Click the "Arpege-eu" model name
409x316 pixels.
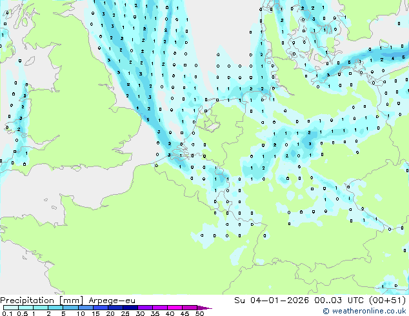tap(112, 301)
